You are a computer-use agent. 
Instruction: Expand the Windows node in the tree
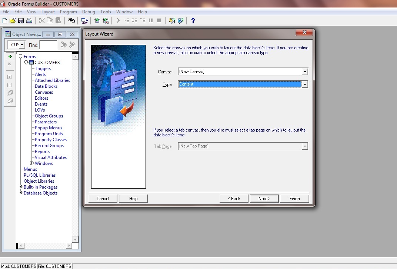point(31,163)
